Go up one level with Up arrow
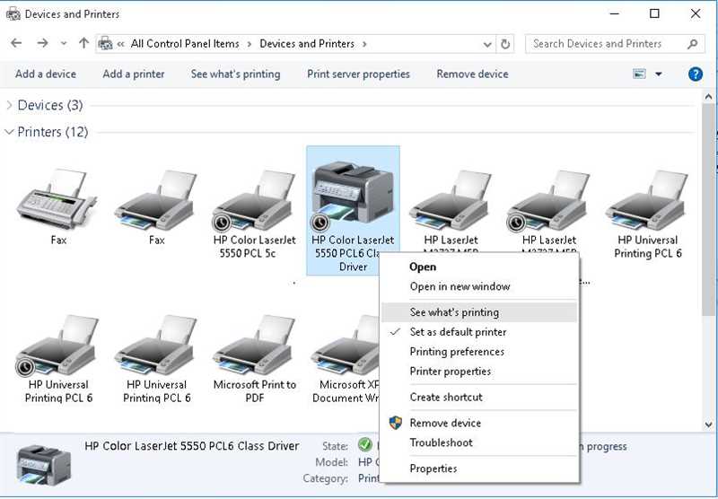The height and width of the screenshot is (499, 718). coord(83,43)
